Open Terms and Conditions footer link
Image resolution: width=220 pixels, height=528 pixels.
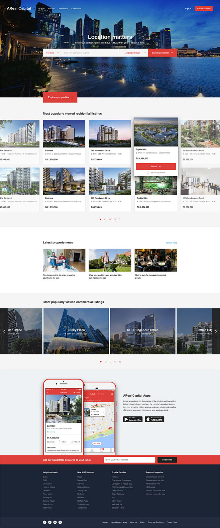click(x=156, y=522)
